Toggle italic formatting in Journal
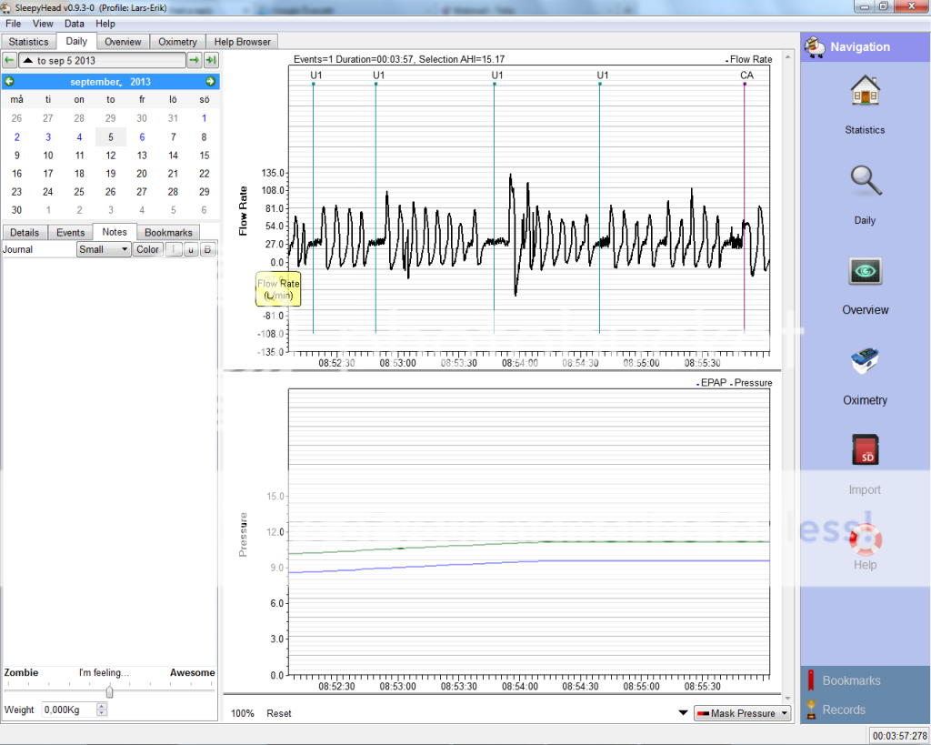931x745 pixels. pos(175,249)
